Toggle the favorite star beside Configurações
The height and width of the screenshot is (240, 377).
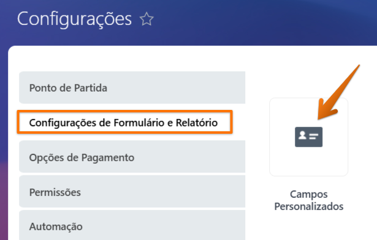pos(147,19)
